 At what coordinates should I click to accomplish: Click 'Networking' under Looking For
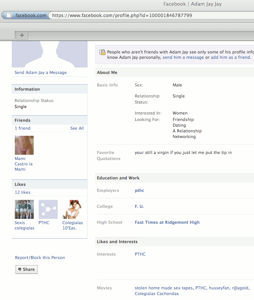pos(184,137)
